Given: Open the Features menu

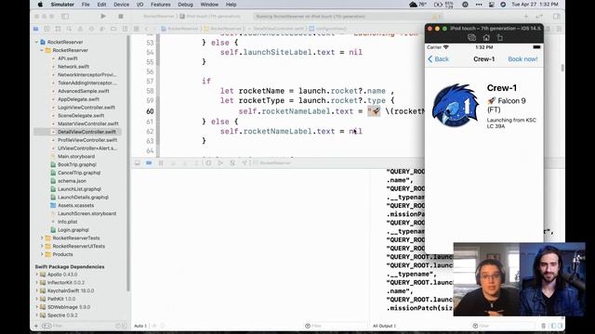Looking at the screenshot, I should pos(161,5).
